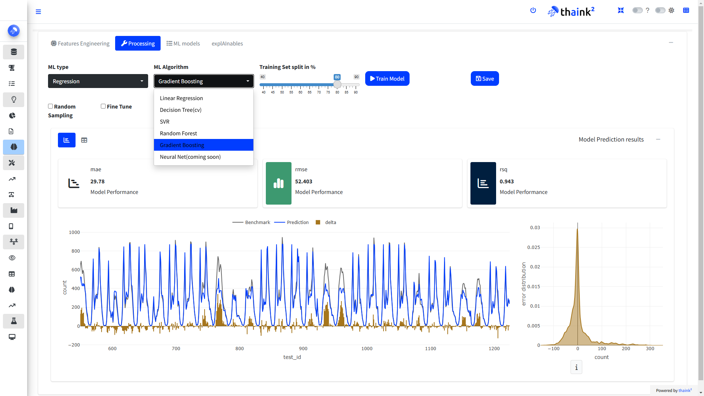The width and height of the screenshot is (704, 396).
Task: Enable Random Sampling checkbox
Action: [51, 106]
